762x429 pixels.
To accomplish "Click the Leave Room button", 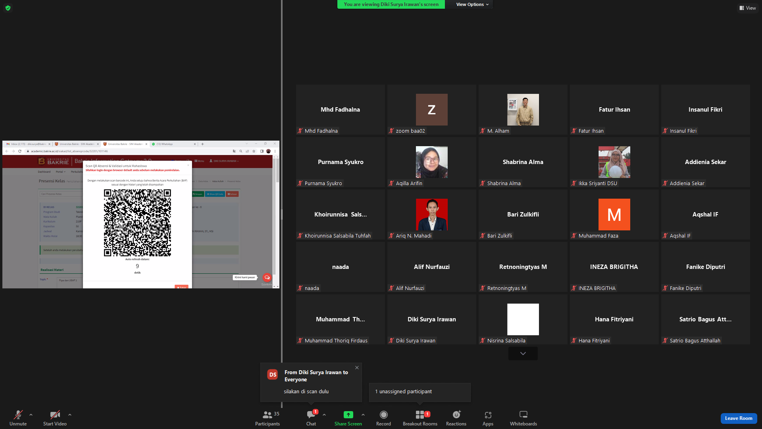I will click(739, 418).
